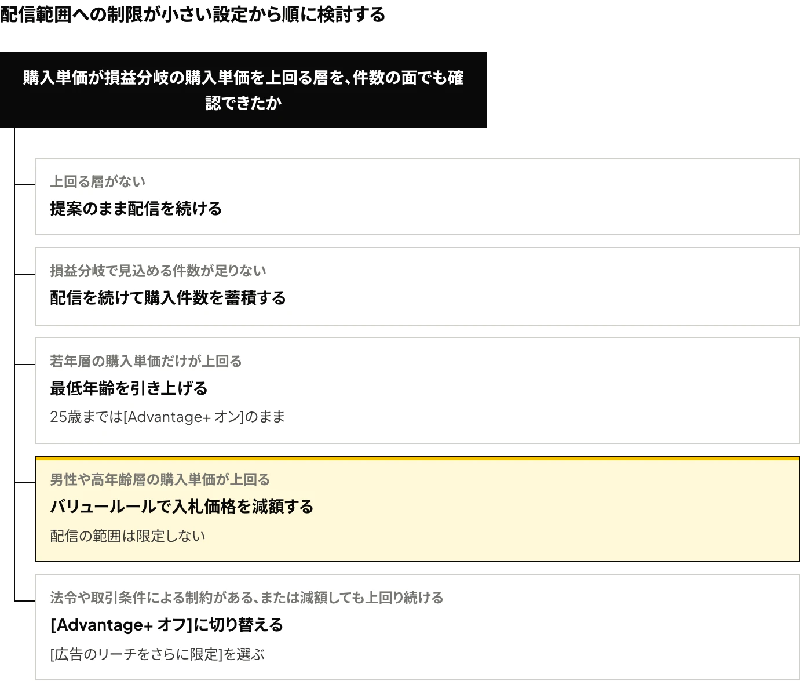
Task: Click the note "25歳までは[Advantage+ オン]のまま"
Action: (x=167, y=417)
